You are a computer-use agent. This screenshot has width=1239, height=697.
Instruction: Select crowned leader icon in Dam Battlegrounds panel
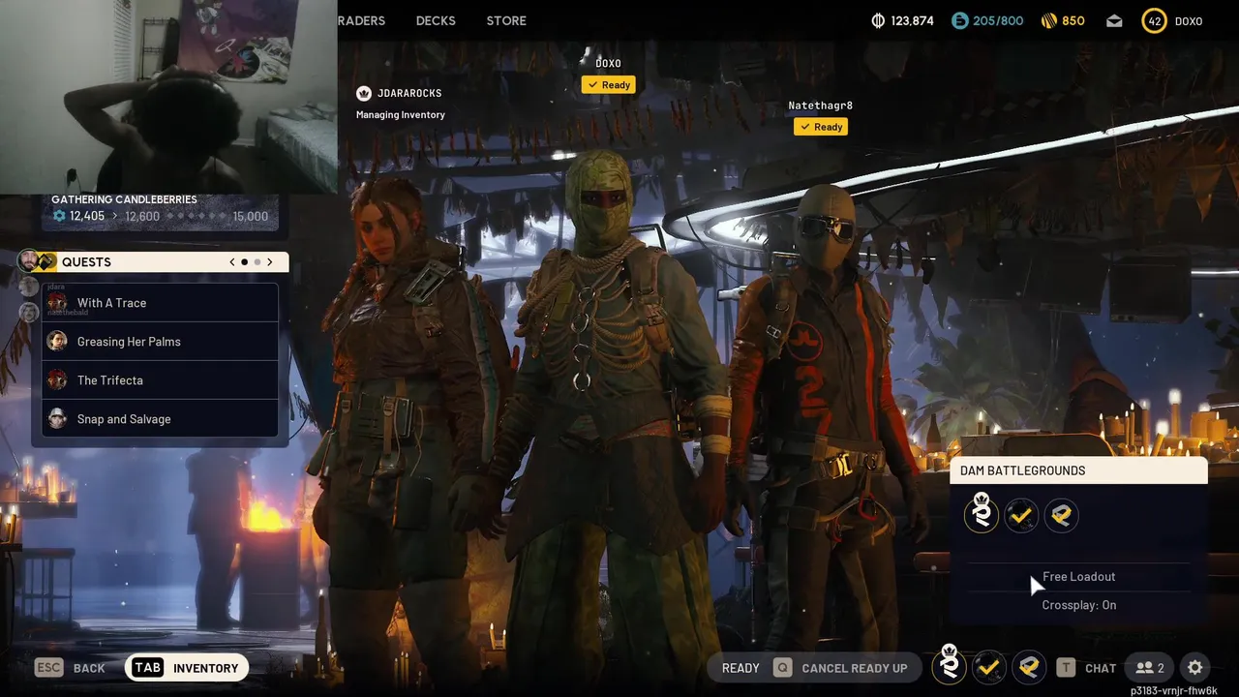982,513
